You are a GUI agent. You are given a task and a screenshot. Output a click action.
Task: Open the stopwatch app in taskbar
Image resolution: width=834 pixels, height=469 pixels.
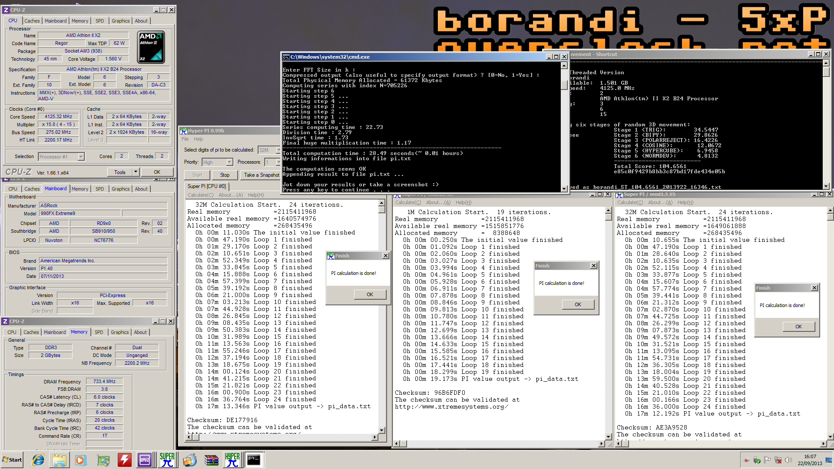(189, 459)
